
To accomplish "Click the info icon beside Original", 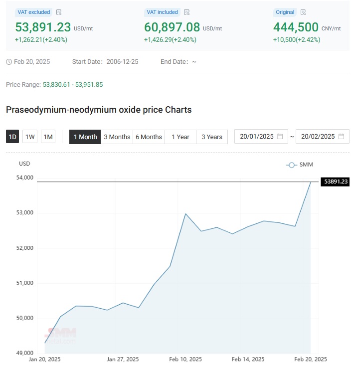I will 303,12.
